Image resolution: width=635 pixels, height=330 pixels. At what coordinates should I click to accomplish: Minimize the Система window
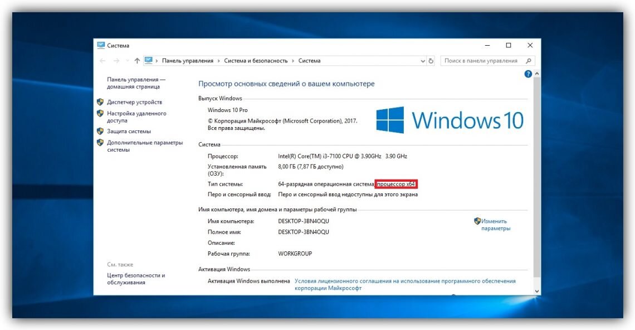pos(487,45)
